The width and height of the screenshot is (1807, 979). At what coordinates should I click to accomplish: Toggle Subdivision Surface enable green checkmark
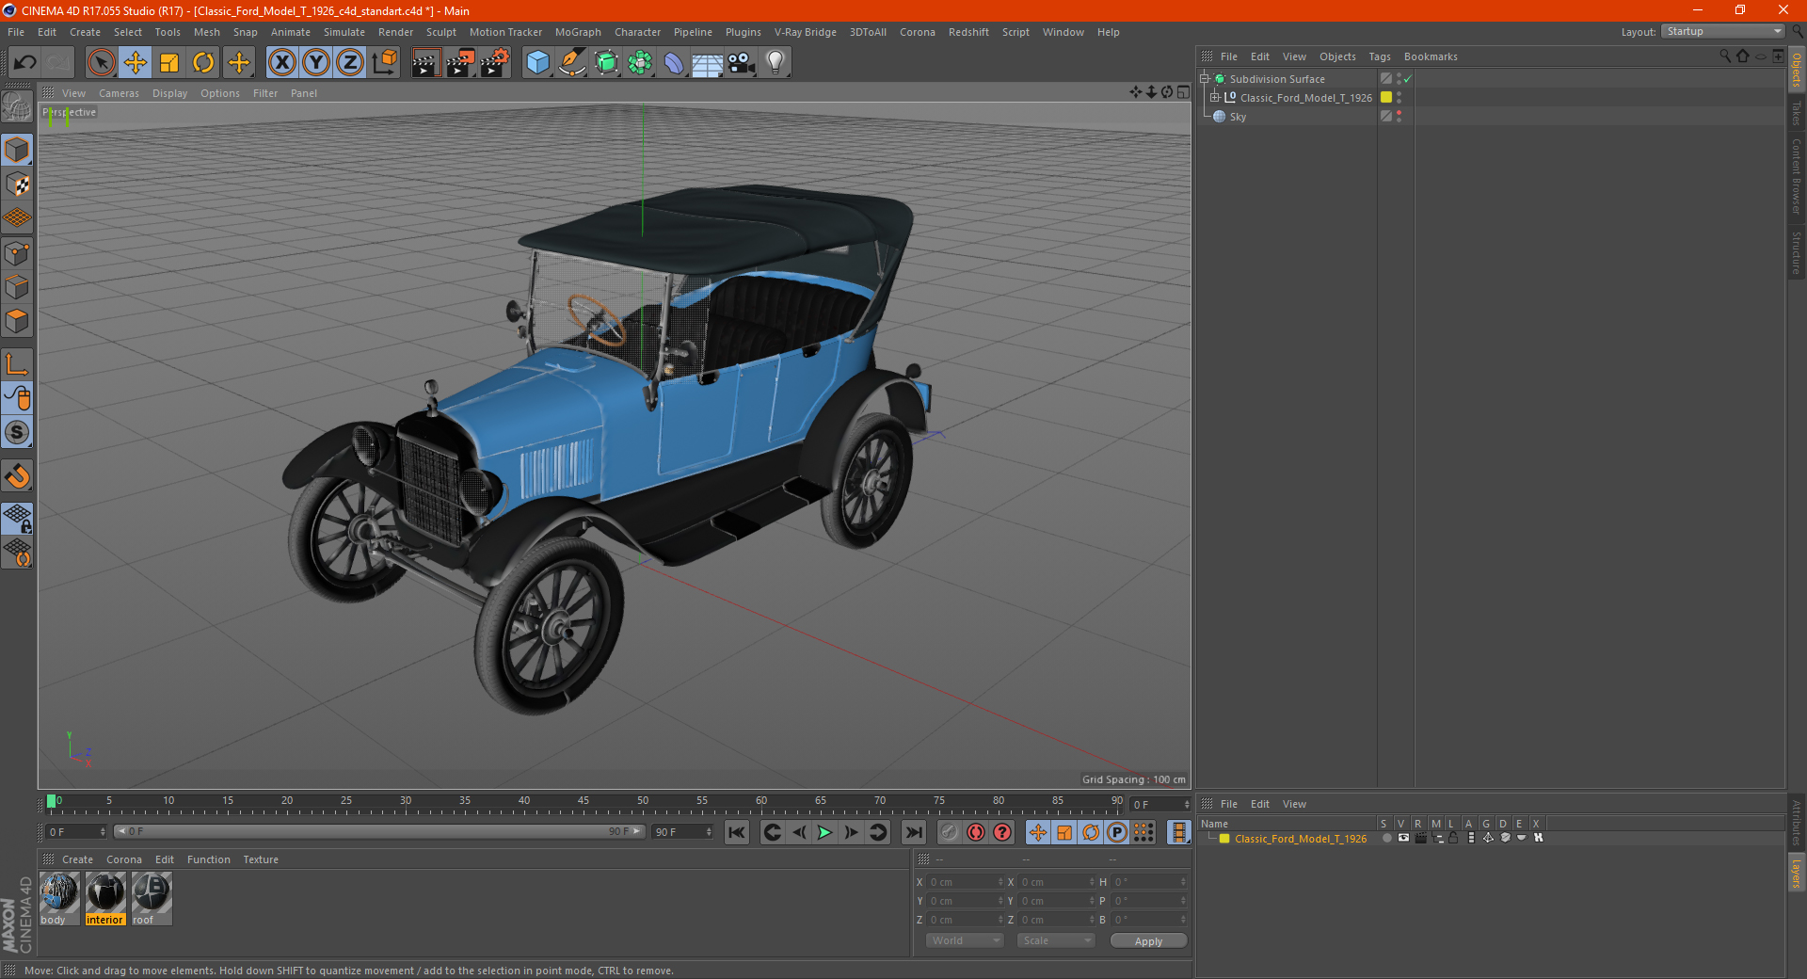click(1408, 79)
